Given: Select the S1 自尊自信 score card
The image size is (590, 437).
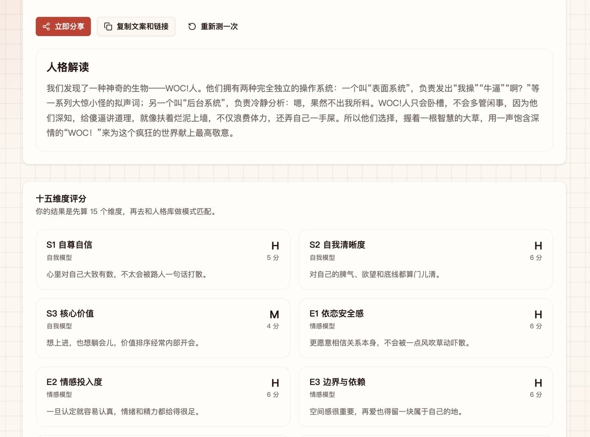Looking at the screenshot, I should (163, 259).
